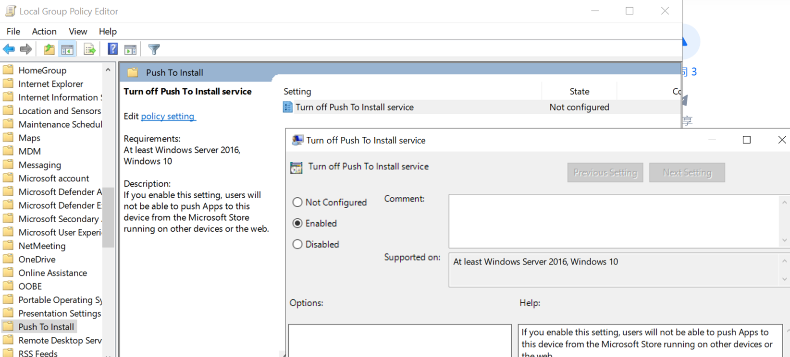Viewport: 790px width, 357px height.
Task: Select the Disabled radio button
Action: (x=297, y=244)
